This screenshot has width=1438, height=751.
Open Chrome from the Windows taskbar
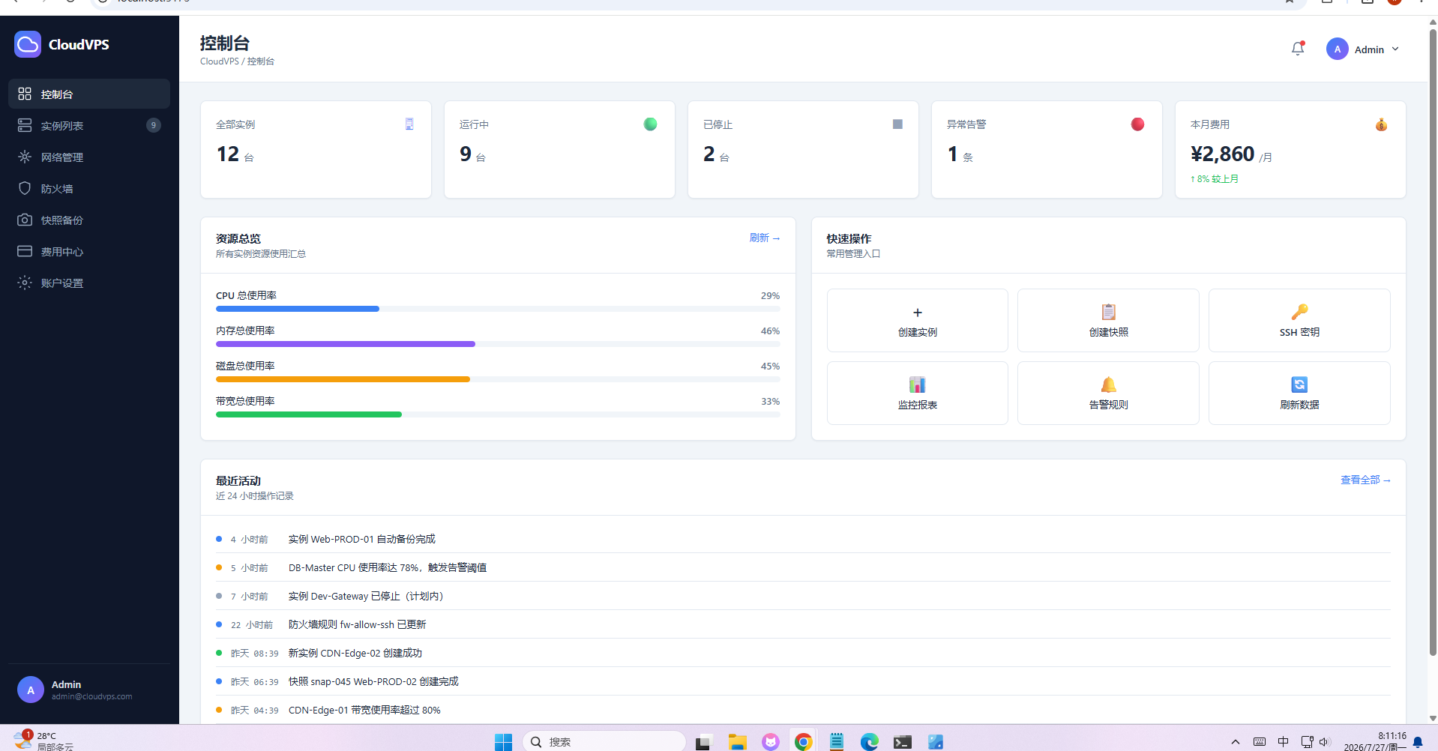click(803, 741)
